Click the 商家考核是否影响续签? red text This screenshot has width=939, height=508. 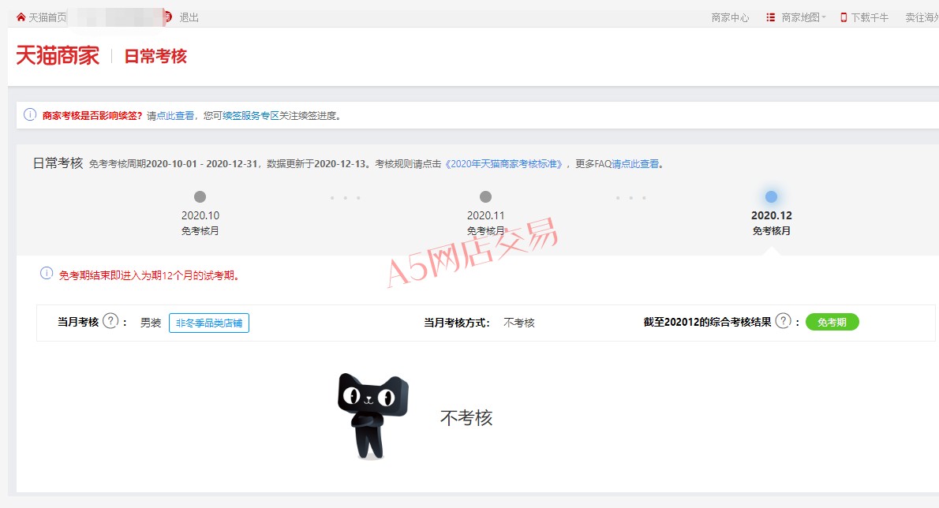tap(92, 115)
